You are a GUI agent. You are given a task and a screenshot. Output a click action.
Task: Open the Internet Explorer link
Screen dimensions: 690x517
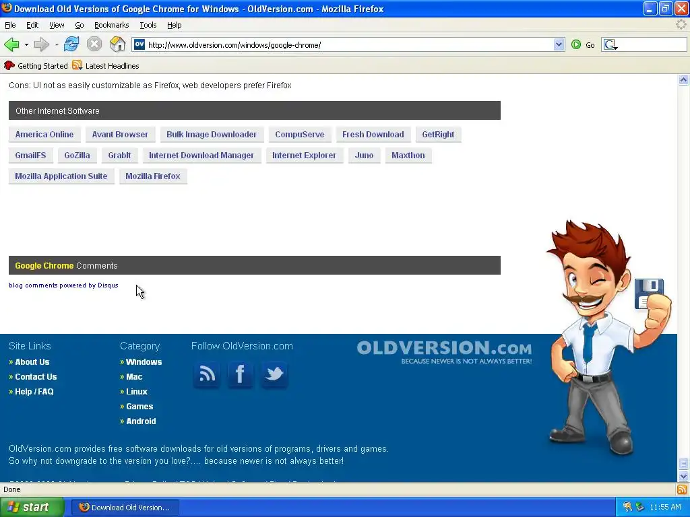(304, 156)
